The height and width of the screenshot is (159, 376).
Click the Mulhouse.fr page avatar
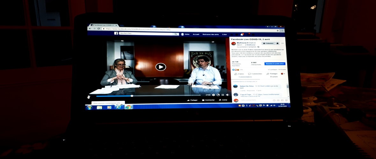(x=234, y=44)
